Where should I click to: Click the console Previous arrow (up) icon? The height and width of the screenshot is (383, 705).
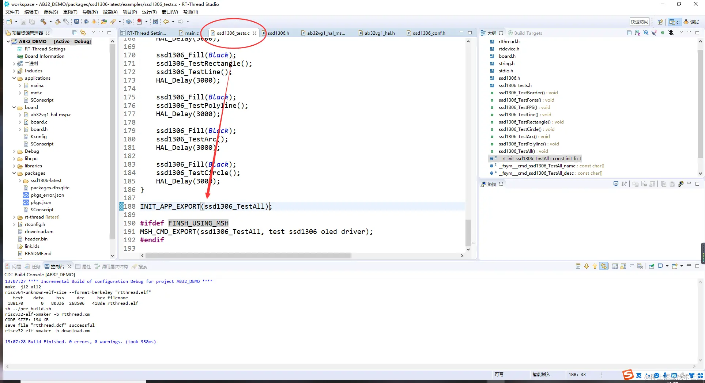point(595,266)
